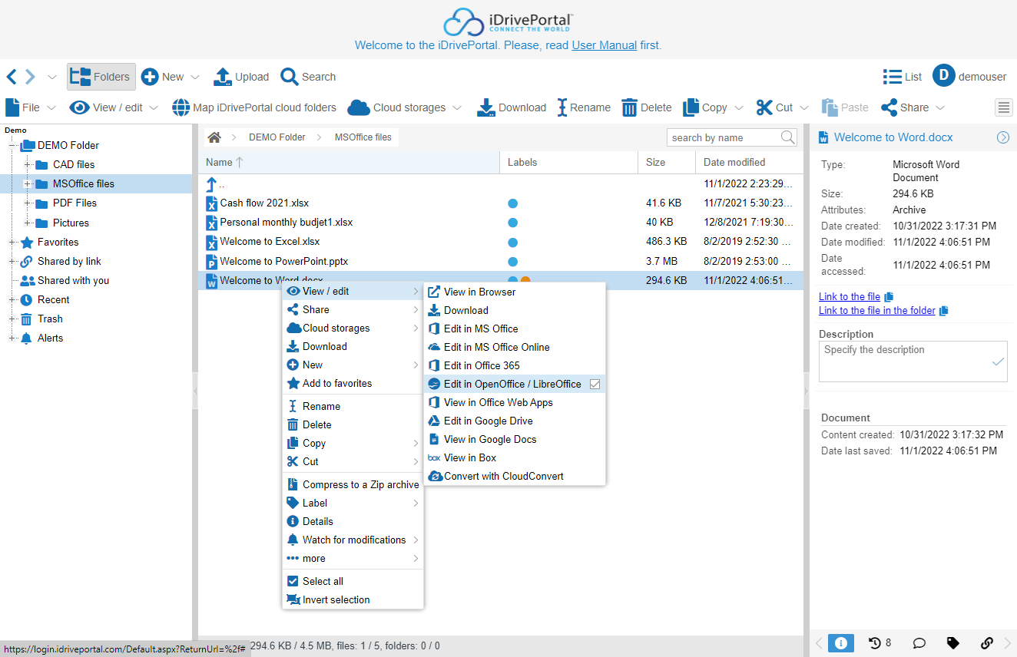Screen dimensions: 1017x657
Task: Open the comments tab icon in details panel
Action: tap(918, 643)
